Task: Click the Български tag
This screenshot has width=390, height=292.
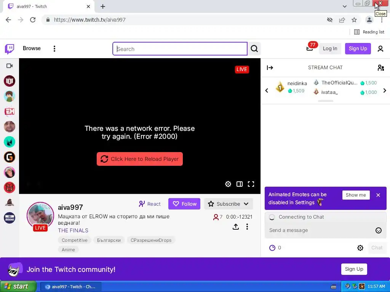Action: (x=109, y=240)
